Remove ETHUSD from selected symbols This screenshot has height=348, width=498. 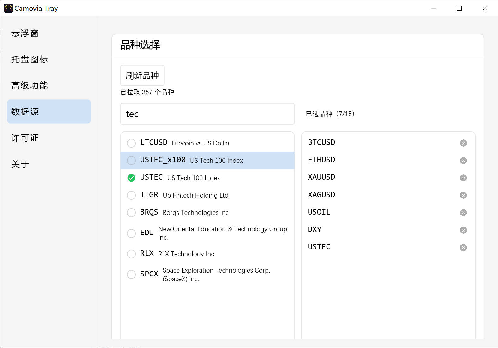[x=463, y=161]
